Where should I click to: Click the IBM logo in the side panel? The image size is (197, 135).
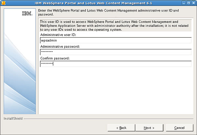coord(27,13)
